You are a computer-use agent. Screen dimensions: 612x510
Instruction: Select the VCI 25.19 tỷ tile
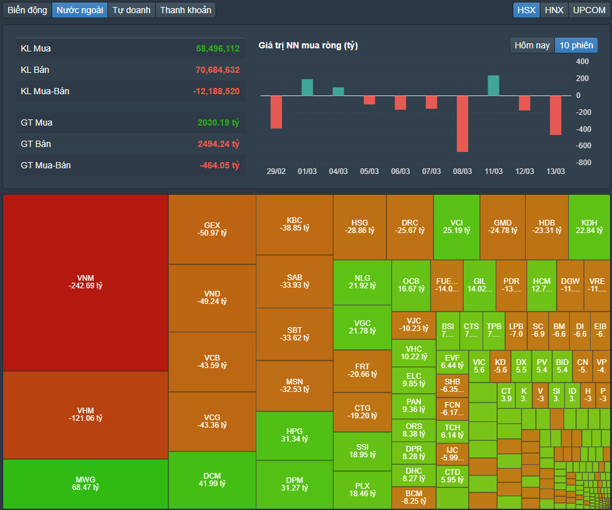[x=457, y=227]
